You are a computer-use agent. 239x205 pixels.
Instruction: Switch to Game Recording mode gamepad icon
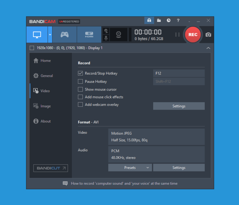[65, 35]
